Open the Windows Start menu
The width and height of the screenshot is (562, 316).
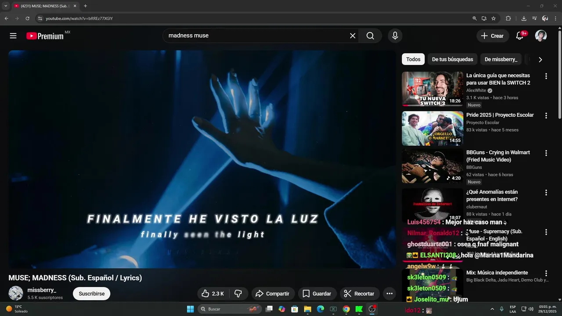190,309
